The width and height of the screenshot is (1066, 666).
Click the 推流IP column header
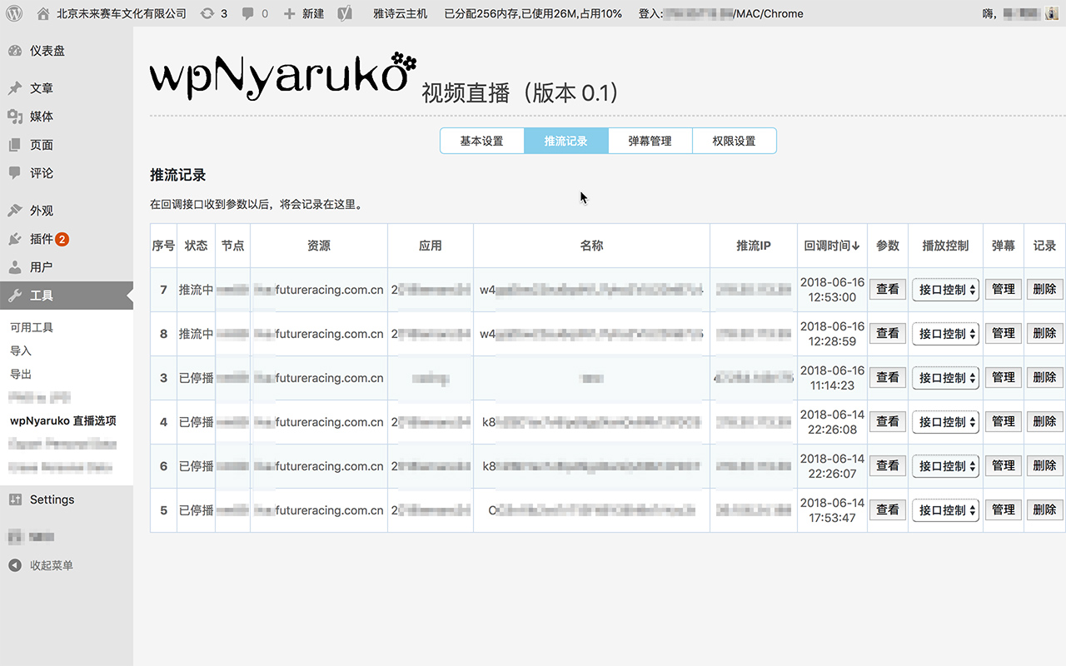tap(754, 246)
